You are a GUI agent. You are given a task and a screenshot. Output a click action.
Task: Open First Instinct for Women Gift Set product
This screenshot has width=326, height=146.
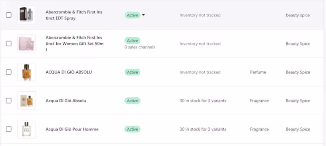pos(74,44)
